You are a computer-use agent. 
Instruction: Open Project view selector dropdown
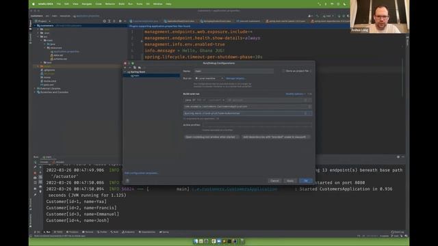[42, 21]
